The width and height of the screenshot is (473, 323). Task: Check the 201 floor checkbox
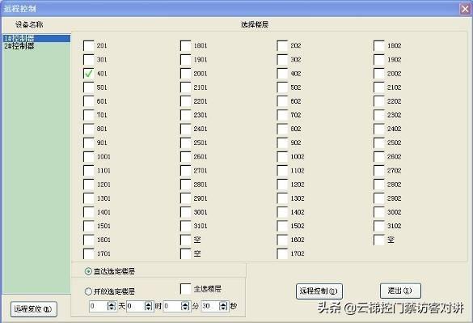(x=88, y=45)
